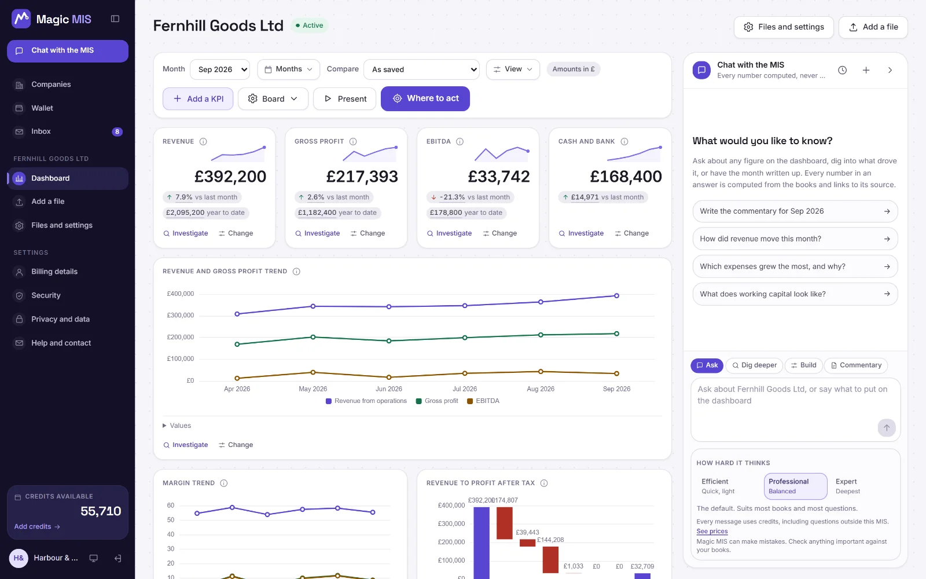926x579 pixels.
Task: Open the Compare As saved dropdown
Action: pyautogui.click(x=421, y=69)
